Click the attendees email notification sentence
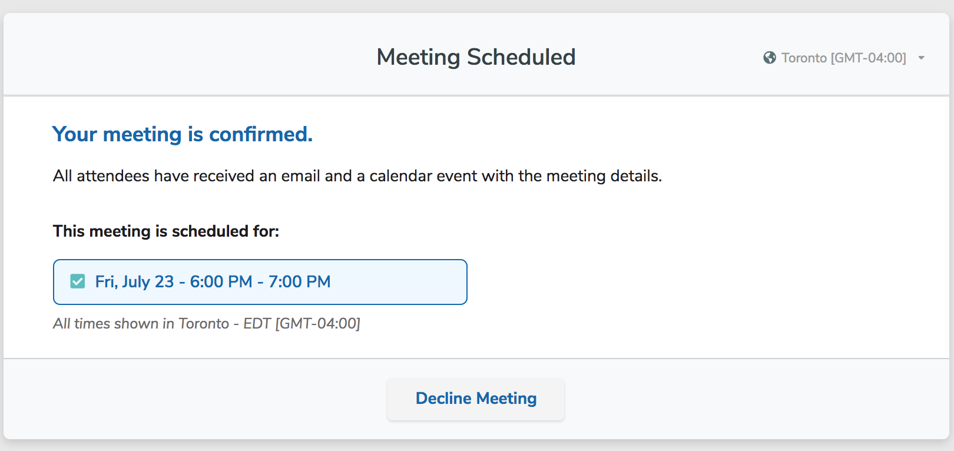The image size is (954, 451). pos(357,176)
